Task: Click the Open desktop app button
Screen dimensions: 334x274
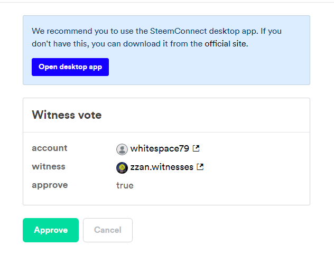Action: pyautogui.click(x=70, y=67)
